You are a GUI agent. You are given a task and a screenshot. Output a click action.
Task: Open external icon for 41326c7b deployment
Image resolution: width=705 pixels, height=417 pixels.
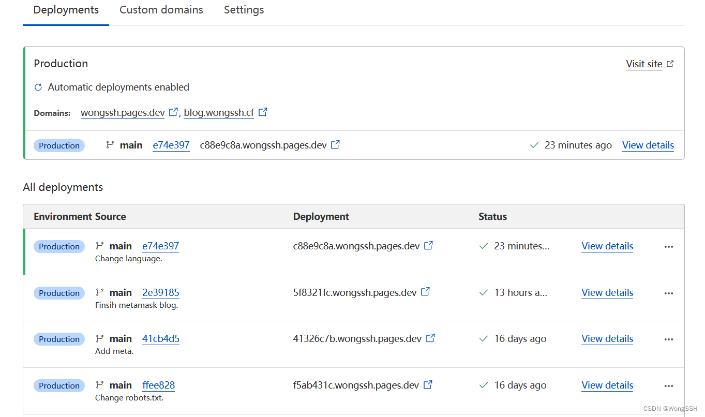click(x=430, y=338)
